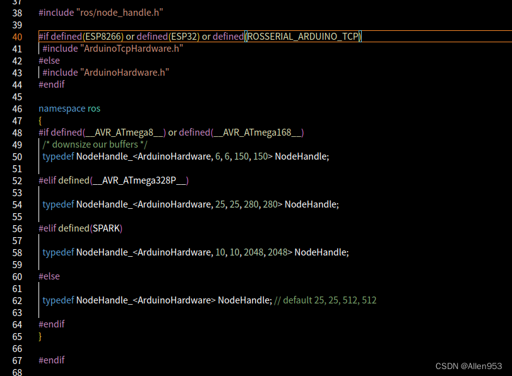Click the closing brace on line 65
Screen dimensions: 512x376
pyautogui.click(x=40, y=336)
